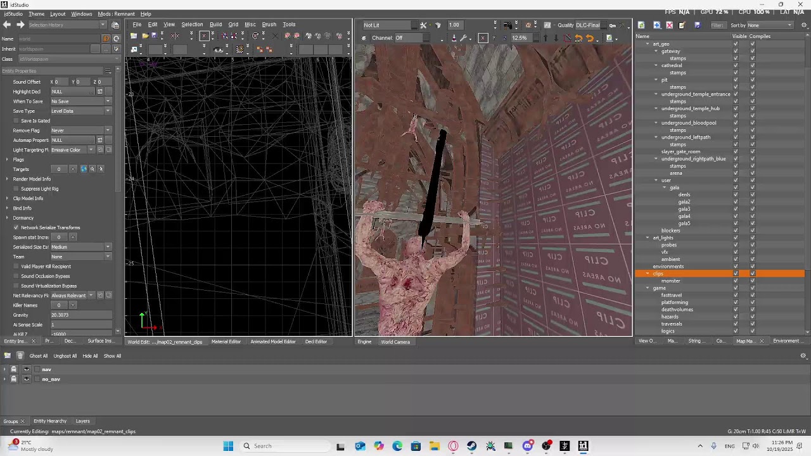Toggle Network Serialize Transforms checkbox
The height and width of the screenshot is (456, 811).
click(x=16, y=227)
